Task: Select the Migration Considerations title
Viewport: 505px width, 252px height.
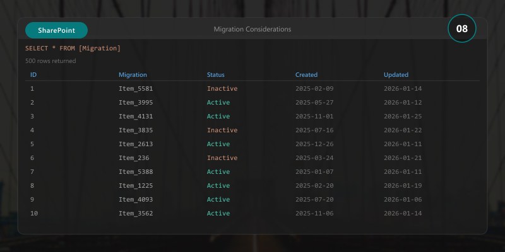Action: coord(252,29)
